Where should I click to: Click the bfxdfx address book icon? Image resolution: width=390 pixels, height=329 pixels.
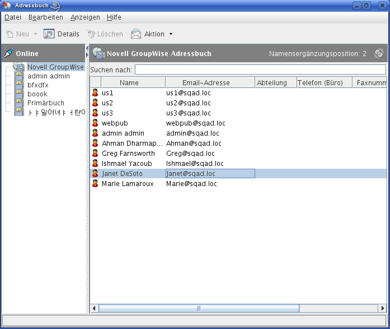[19, 85]
